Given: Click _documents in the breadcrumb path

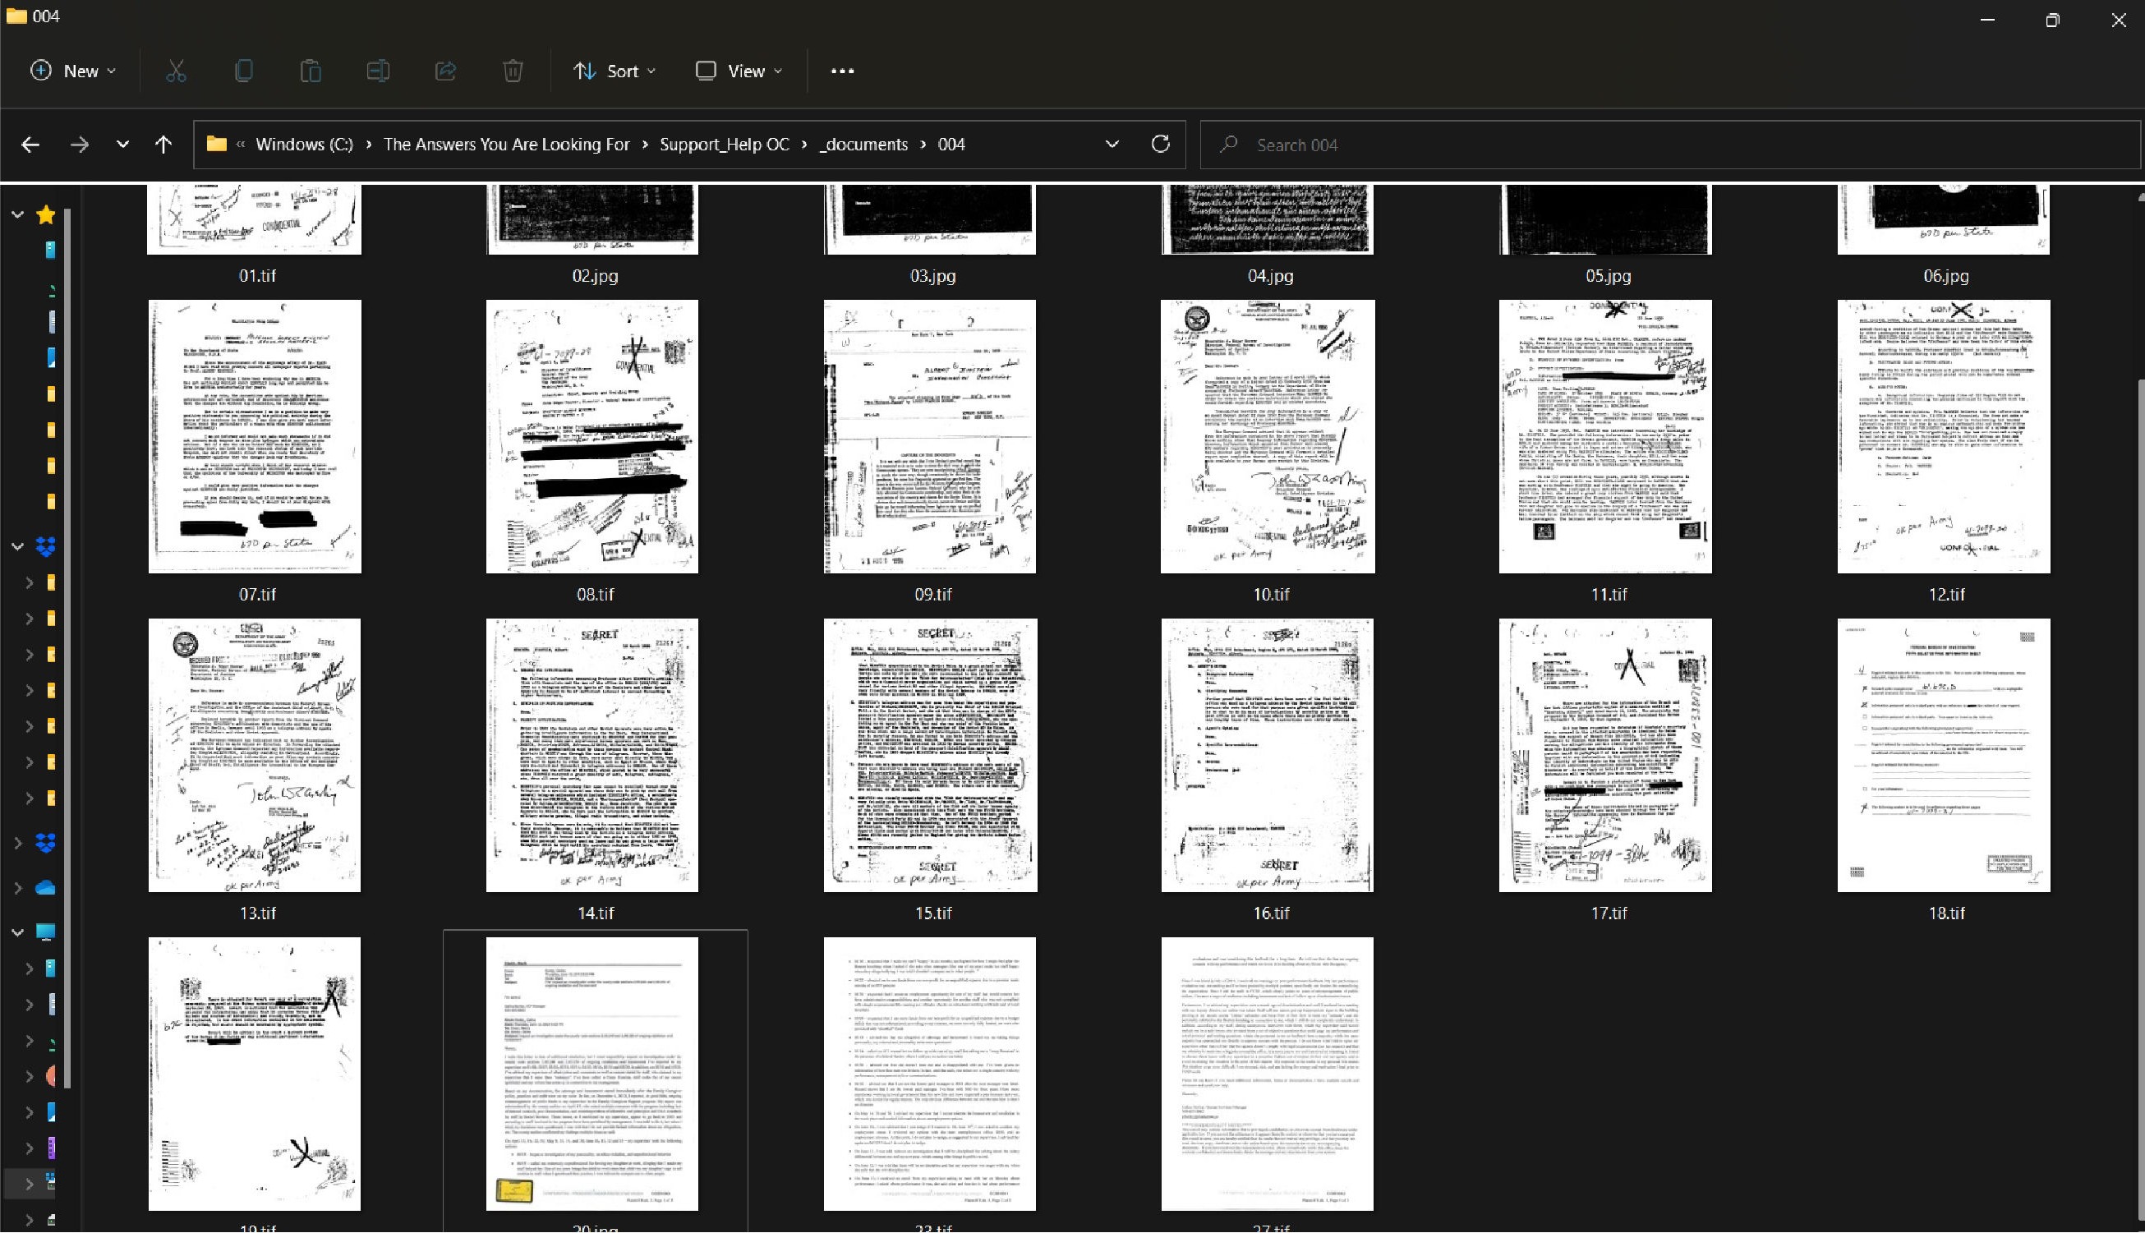Looking at the screenshot, I should point(863,144).
